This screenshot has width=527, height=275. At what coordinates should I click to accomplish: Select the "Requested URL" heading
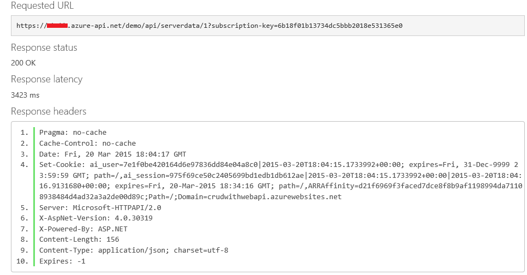42,7
